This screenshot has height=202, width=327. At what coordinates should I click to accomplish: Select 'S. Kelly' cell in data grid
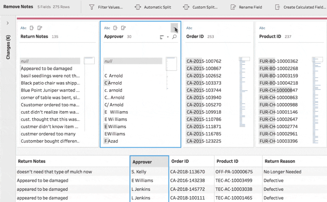tap(149, 172)
